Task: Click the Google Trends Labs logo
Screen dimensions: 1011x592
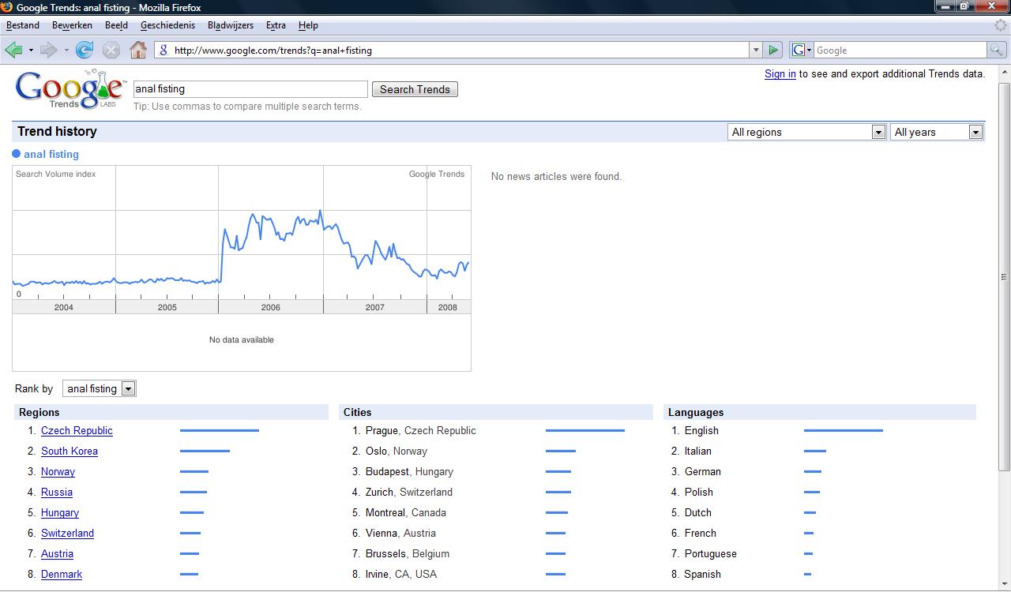Action: 70,89
